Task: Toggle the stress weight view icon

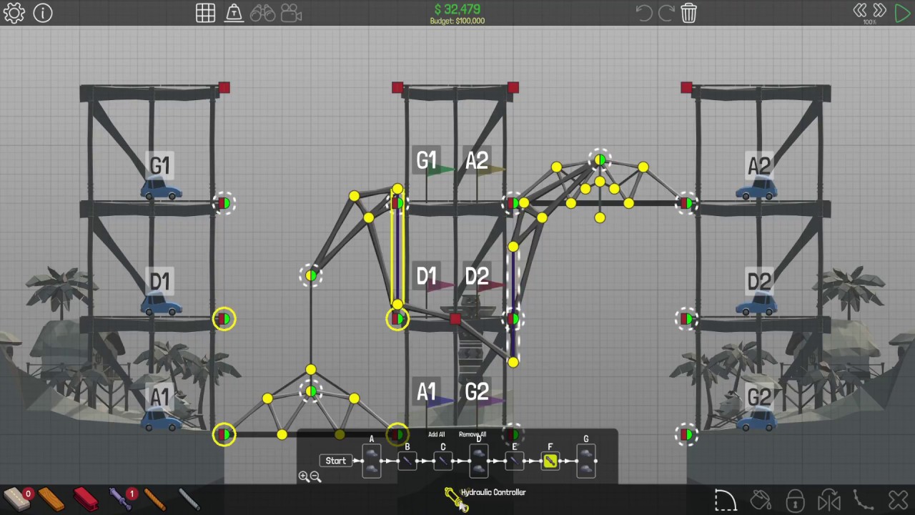Action: pos(234,13)
